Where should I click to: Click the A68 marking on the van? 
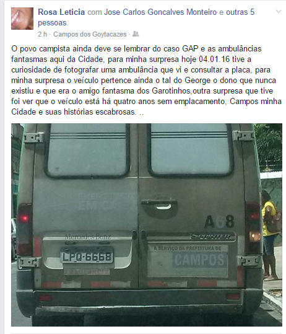pos(219,221)
